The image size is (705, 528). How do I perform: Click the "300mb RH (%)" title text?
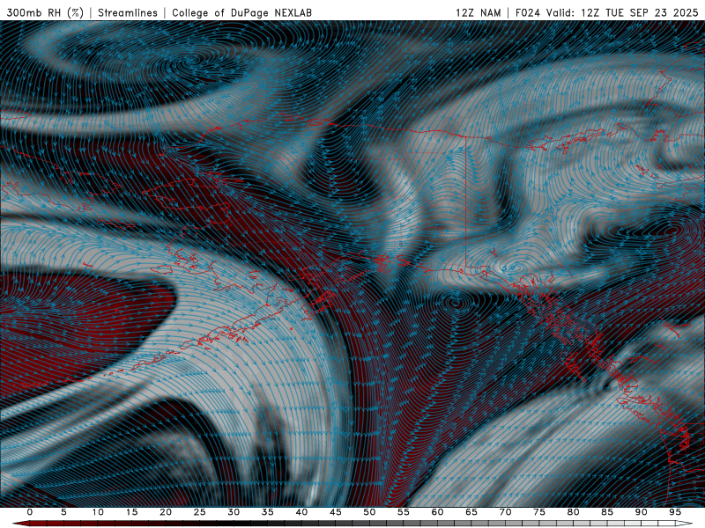pos(45,12)
